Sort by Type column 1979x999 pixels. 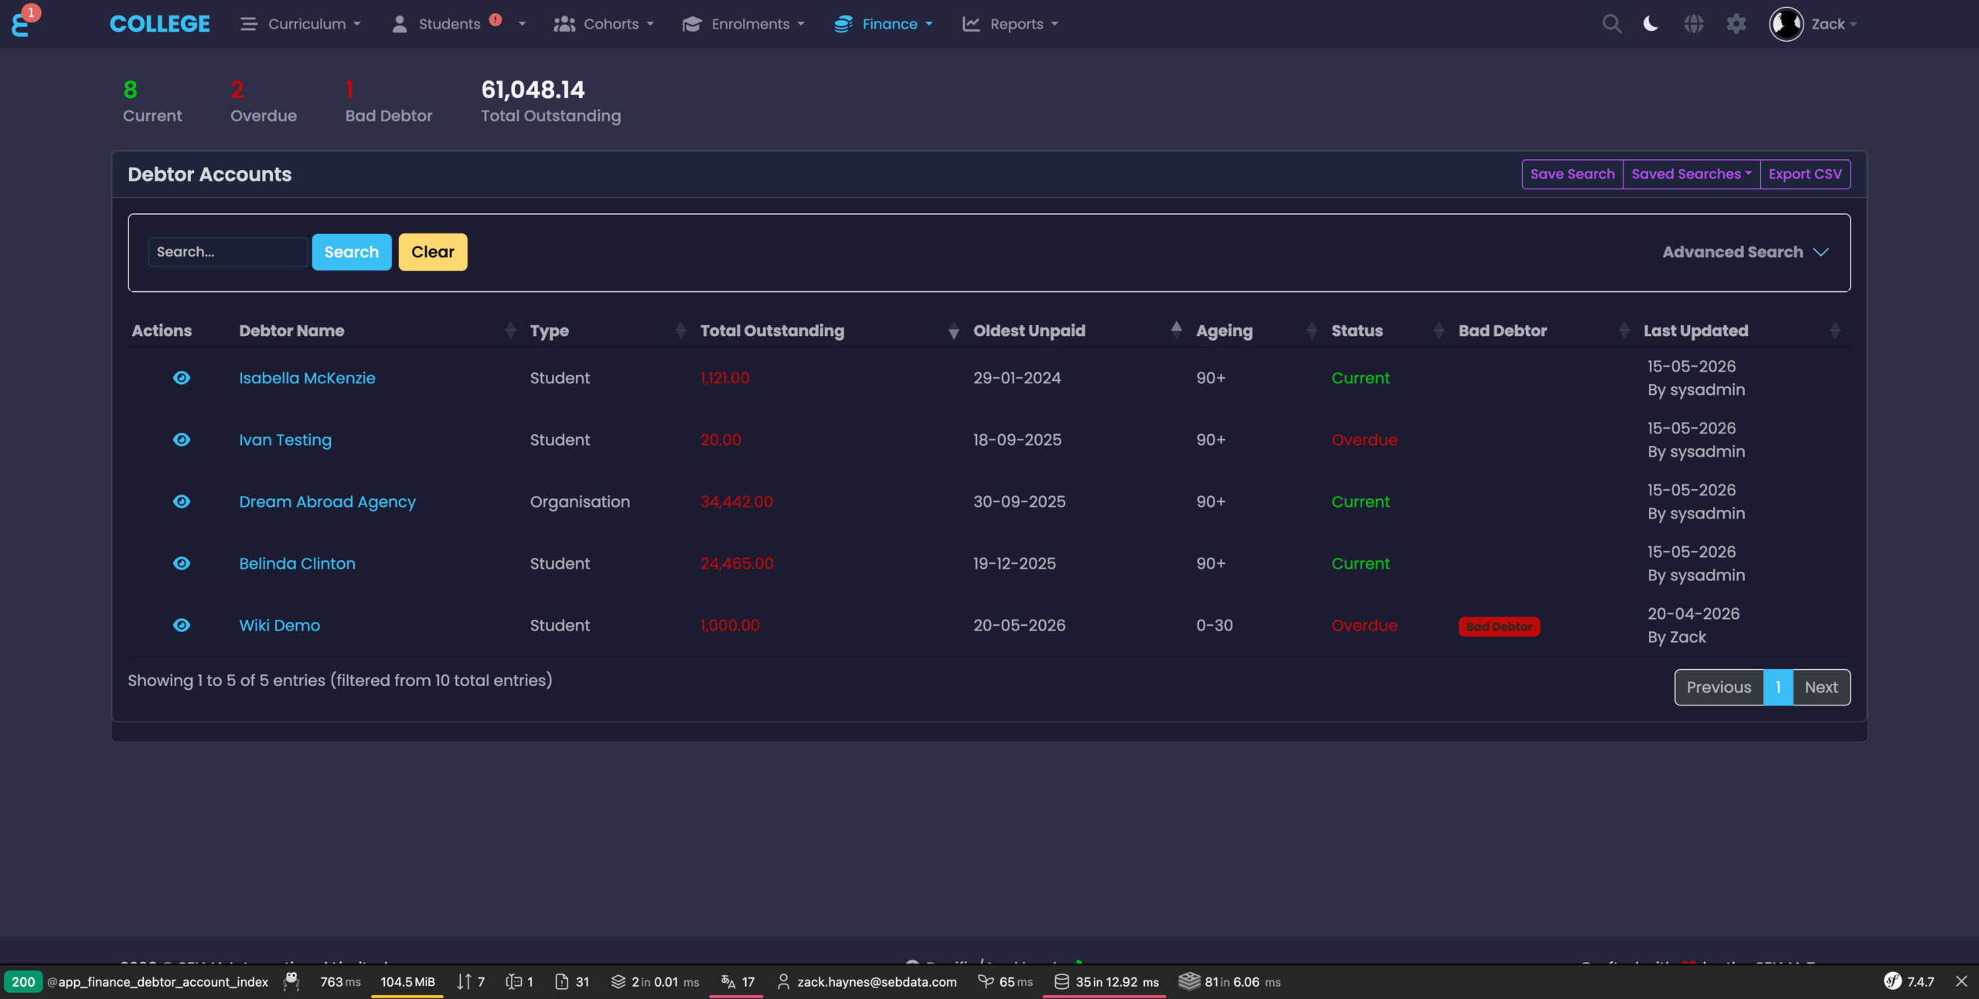click(x=607, y=331)
